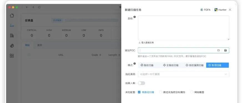Open Hunter search import
This screenshot has width=242, height=103.
221,10
